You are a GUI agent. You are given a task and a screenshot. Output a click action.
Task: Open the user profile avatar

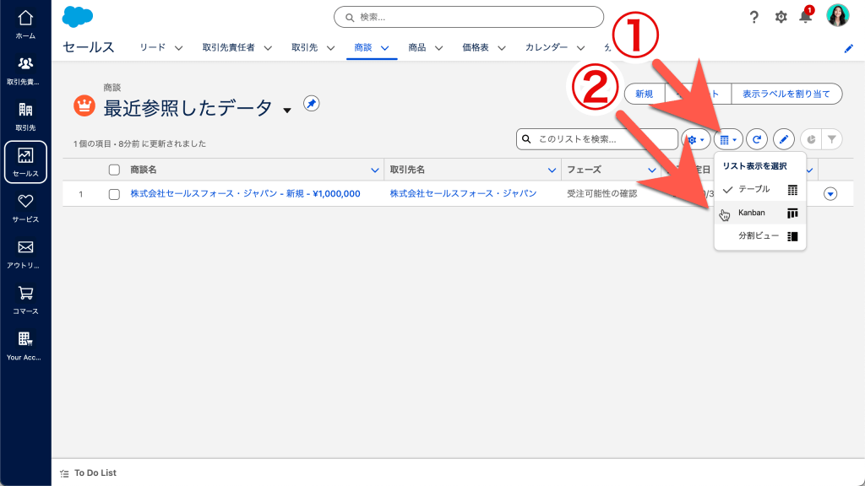(x=837, y=15)
